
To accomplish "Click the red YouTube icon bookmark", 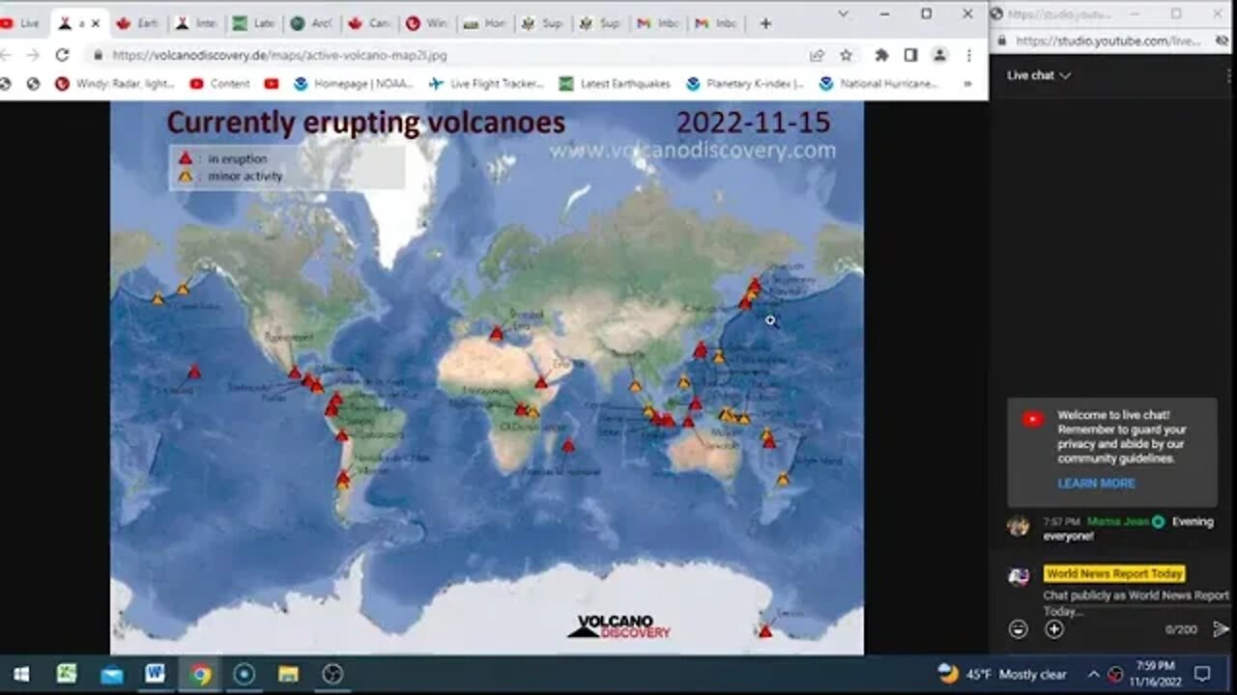I will [x=271, y=84].
